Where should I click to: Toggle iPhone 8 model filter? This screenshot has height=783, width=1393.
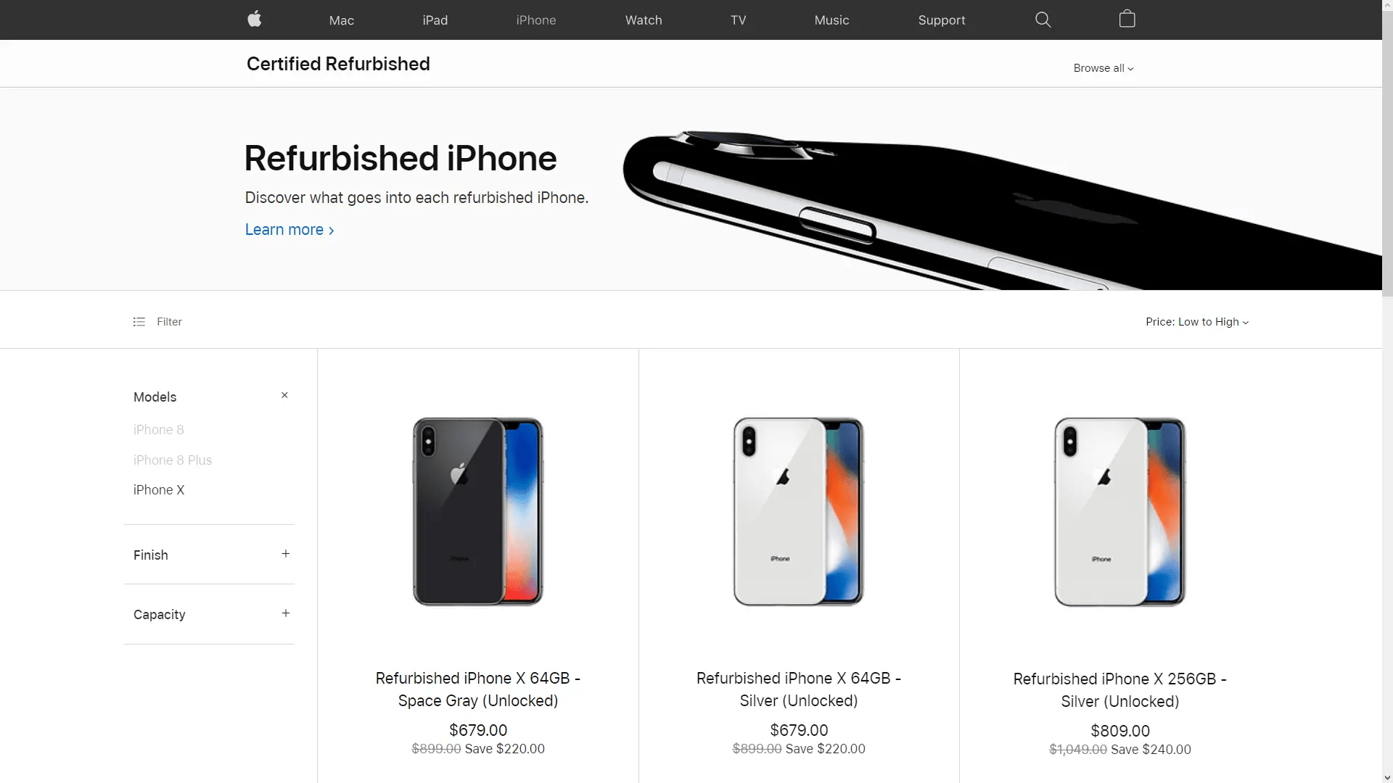click(159, 429)
